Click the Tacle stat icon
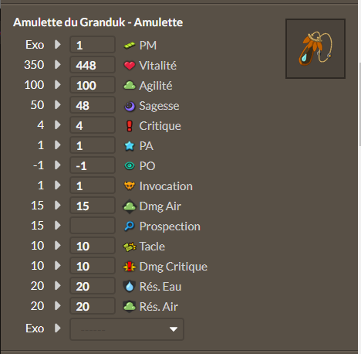 point(130,247)
